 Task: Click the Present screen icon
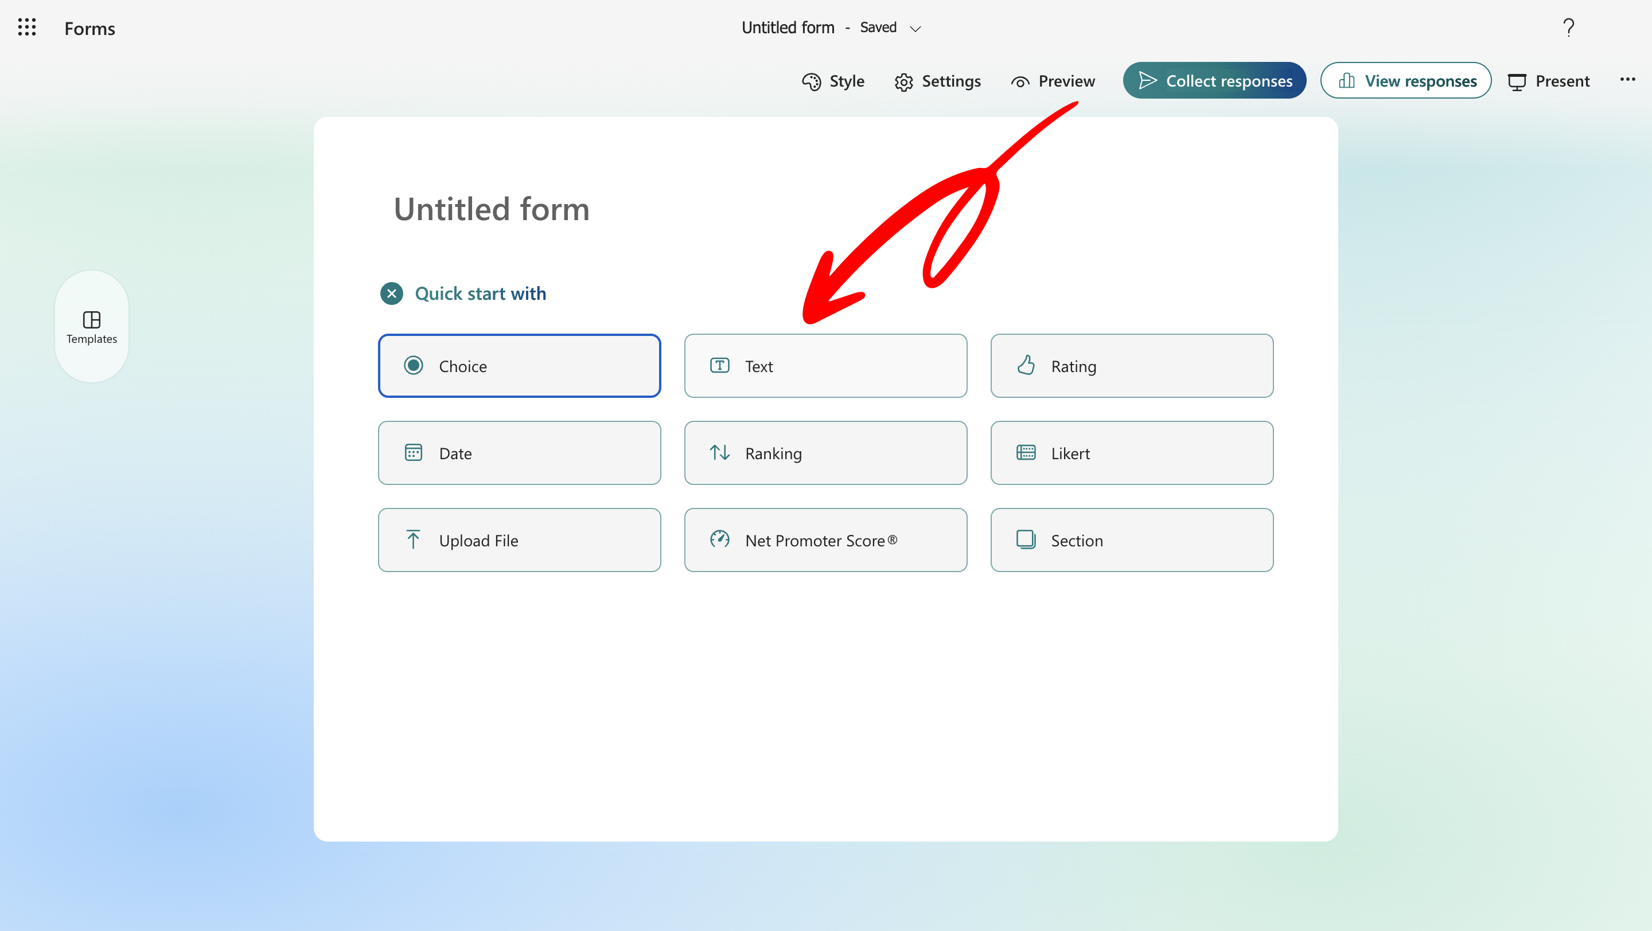click(x=1548, y=81)
